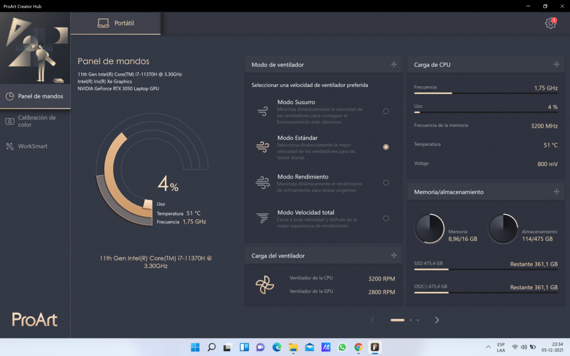Viewport: 570px width, 356px height.
Task: Go to next dashboard page arrow
Action: [x=437, y=320]
